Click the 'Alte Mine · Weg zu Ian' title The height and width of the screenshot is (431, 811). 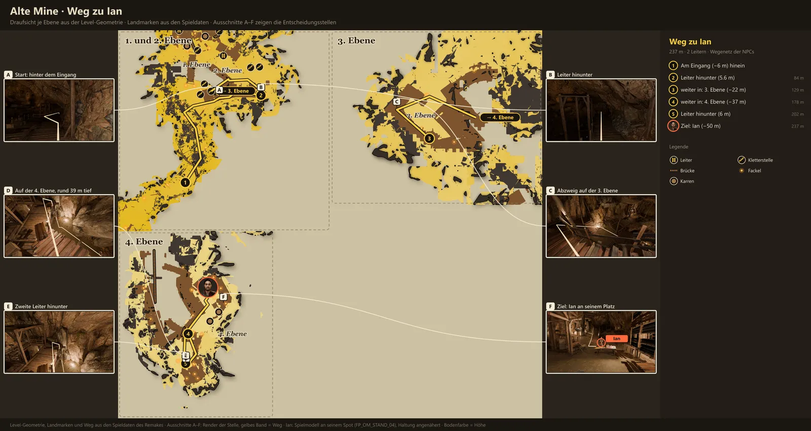point(66,11)
